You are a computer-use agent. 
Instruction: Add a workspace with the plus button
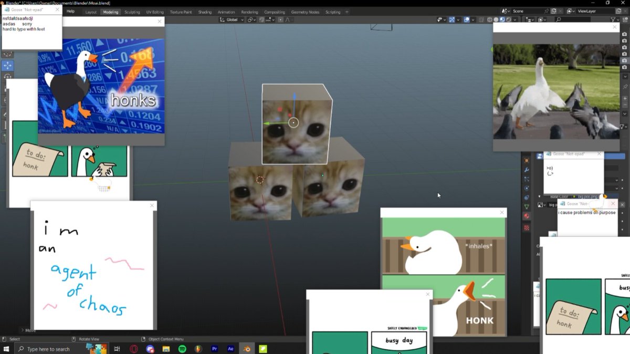[x=347, y=12]
